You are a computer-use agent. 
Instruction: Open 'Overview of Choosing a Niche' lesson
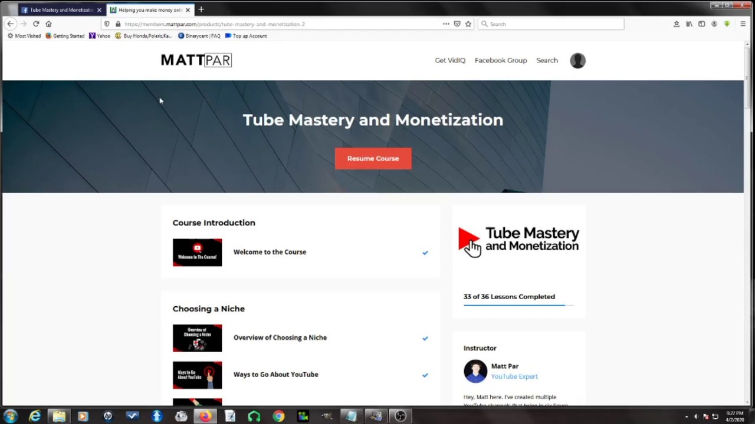click(x=280, y=337)
